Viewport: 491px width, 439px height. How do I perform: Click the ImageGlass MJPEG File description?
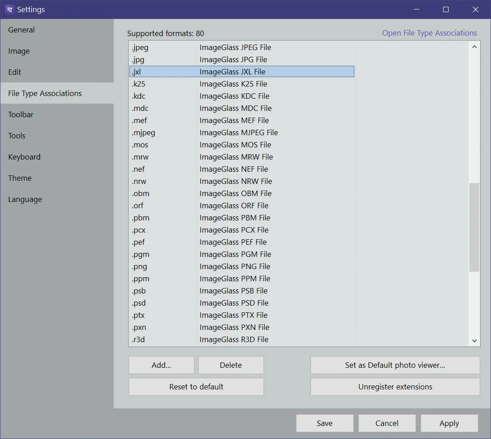[239, 133]
